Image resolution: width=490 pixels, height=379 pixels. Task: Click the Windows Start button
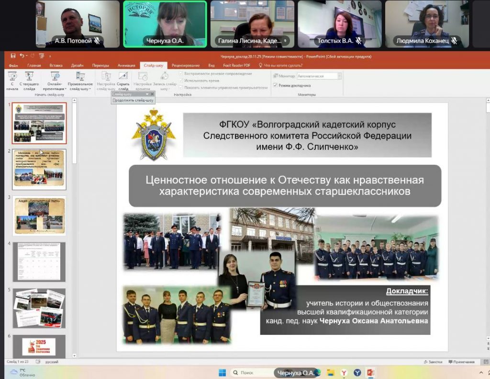pos(222,372)
